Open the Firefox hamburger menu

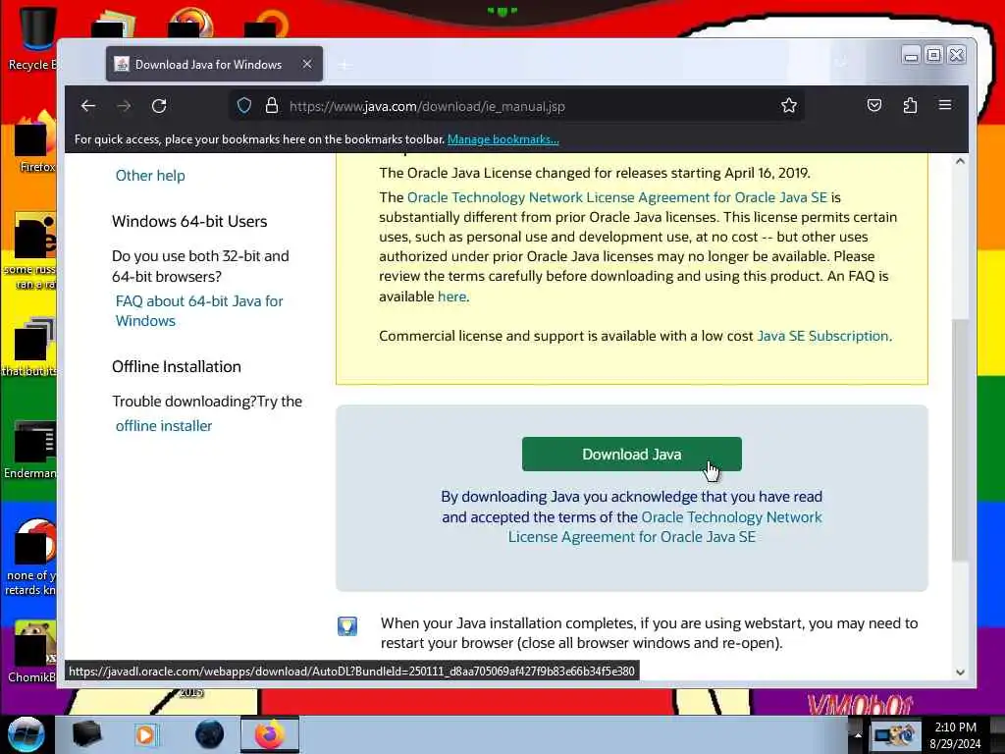click(x=945, y=105)
